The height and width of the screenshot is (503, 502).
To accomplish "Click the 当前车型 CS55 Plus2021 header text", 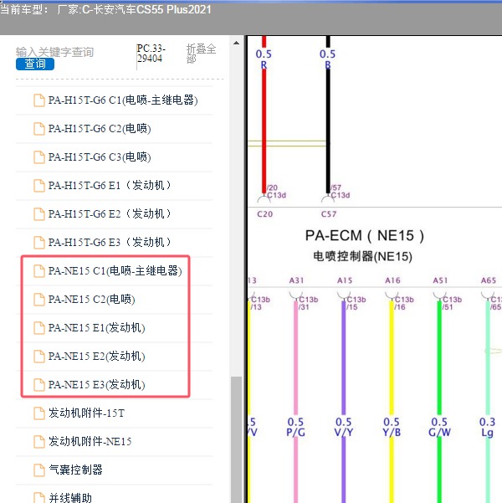I will [x=106, y=9].
